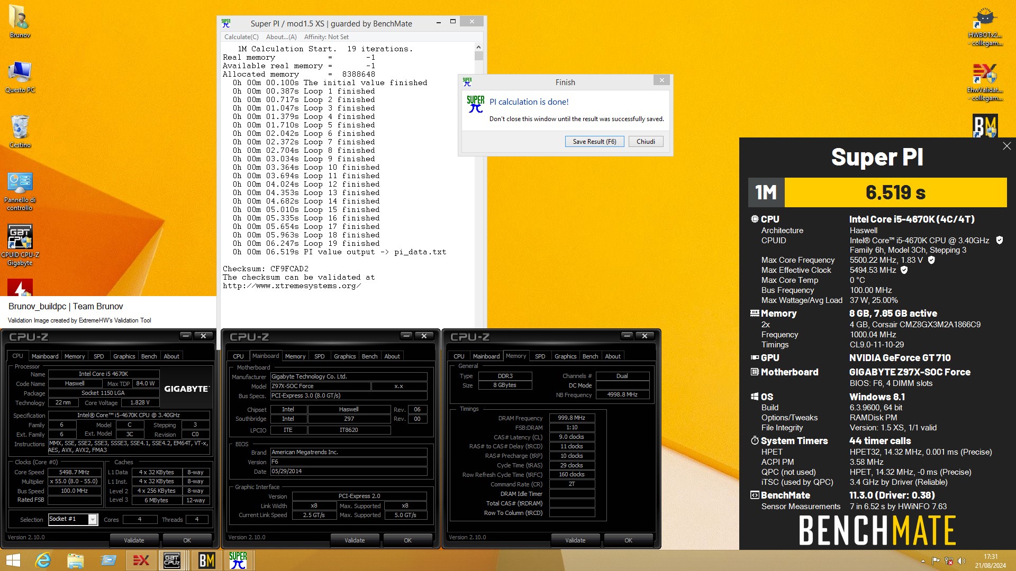The width and height of the screenshot is (1016, 571).
Task: Open the Brunov folder desktop icon
Action: click(x=20, y=21)
